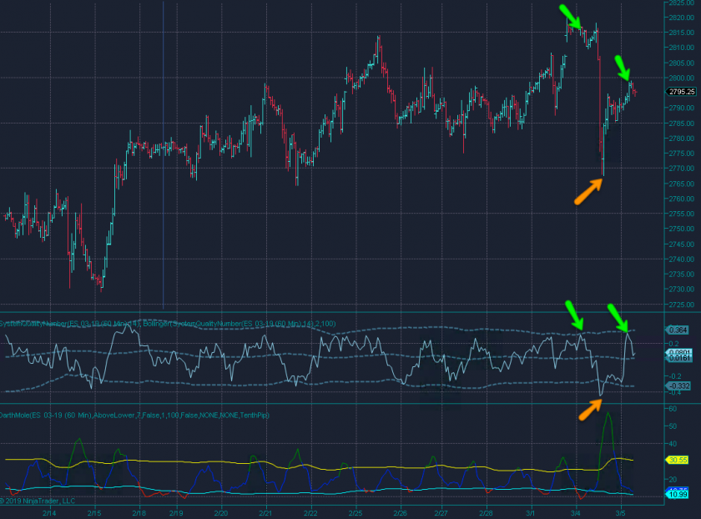This screenshot has width=701, height=519.
Task: Click the 2730.00 price axis label
Action: 682,290
